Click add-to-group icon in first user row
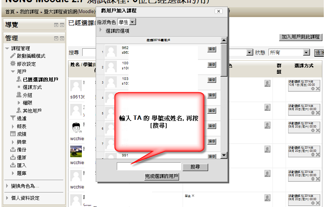 click(x=267, y=84)
